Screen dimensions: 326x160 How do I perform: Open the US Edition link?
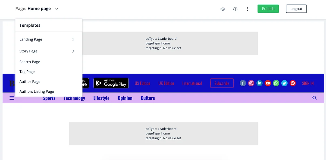[x=142, y=83]
